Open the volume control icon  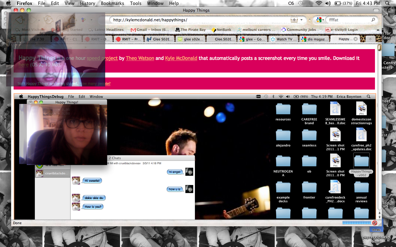[328, 3]
